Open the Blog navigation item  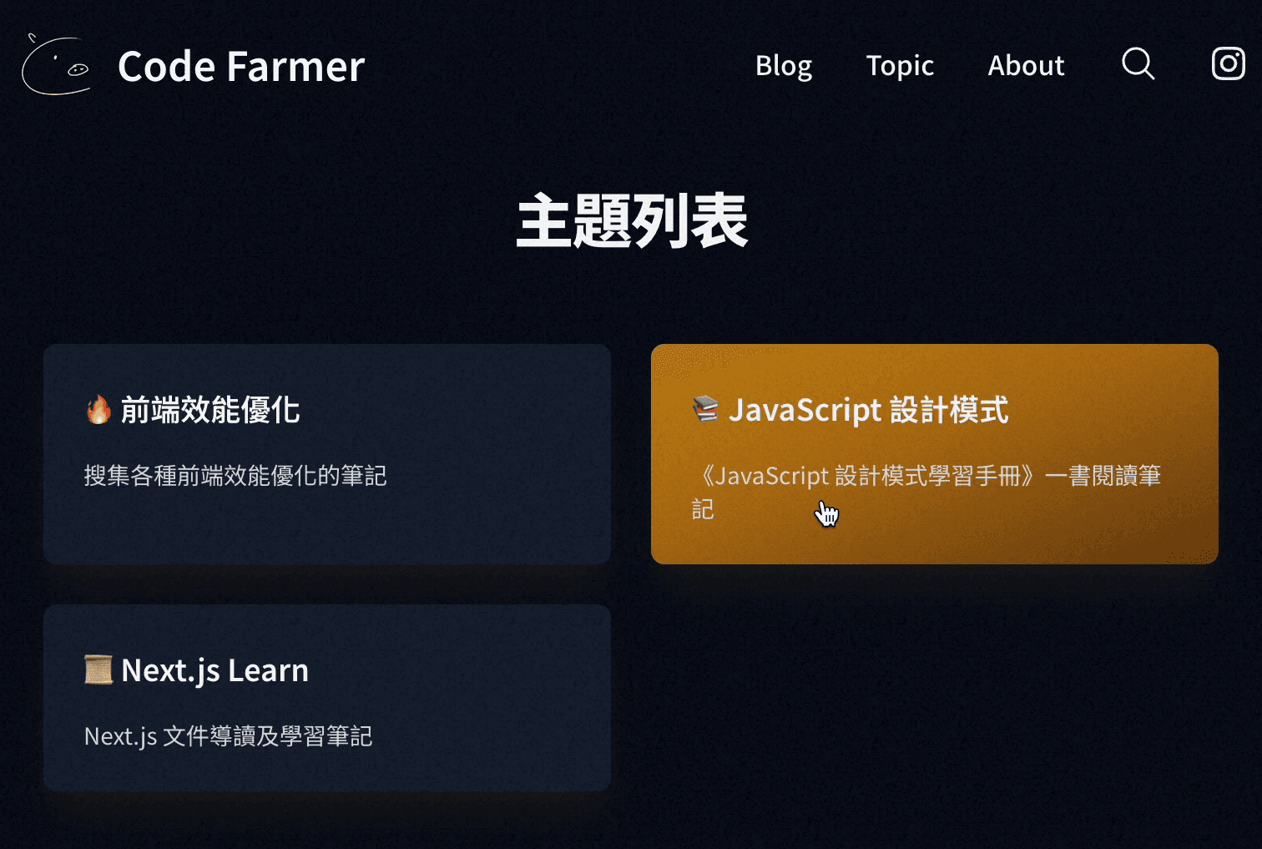tap(783, 66)
